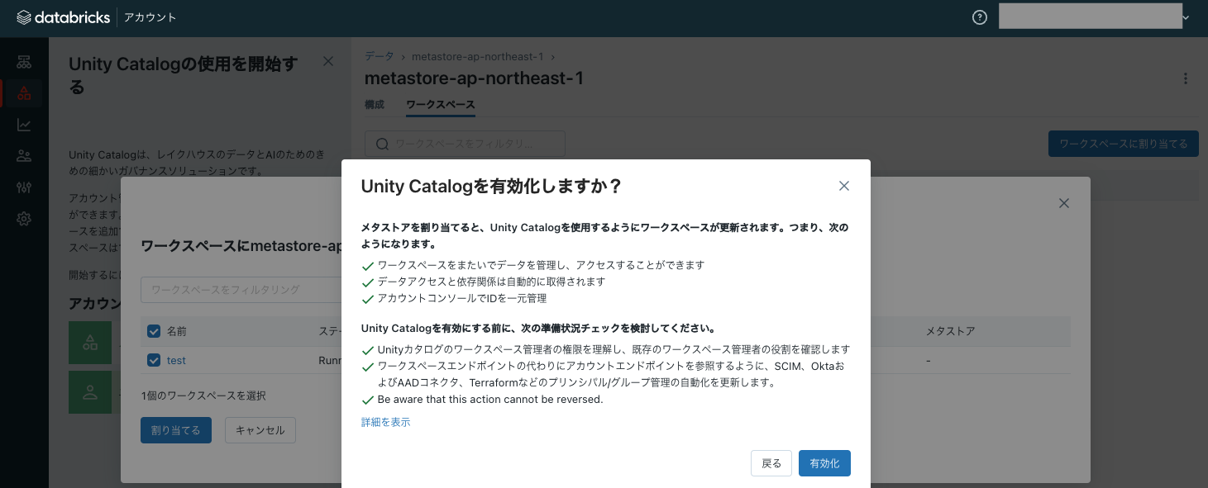Select the highlighted data catalog sidebar icon

pyautogui.click(x=23, y=92)
